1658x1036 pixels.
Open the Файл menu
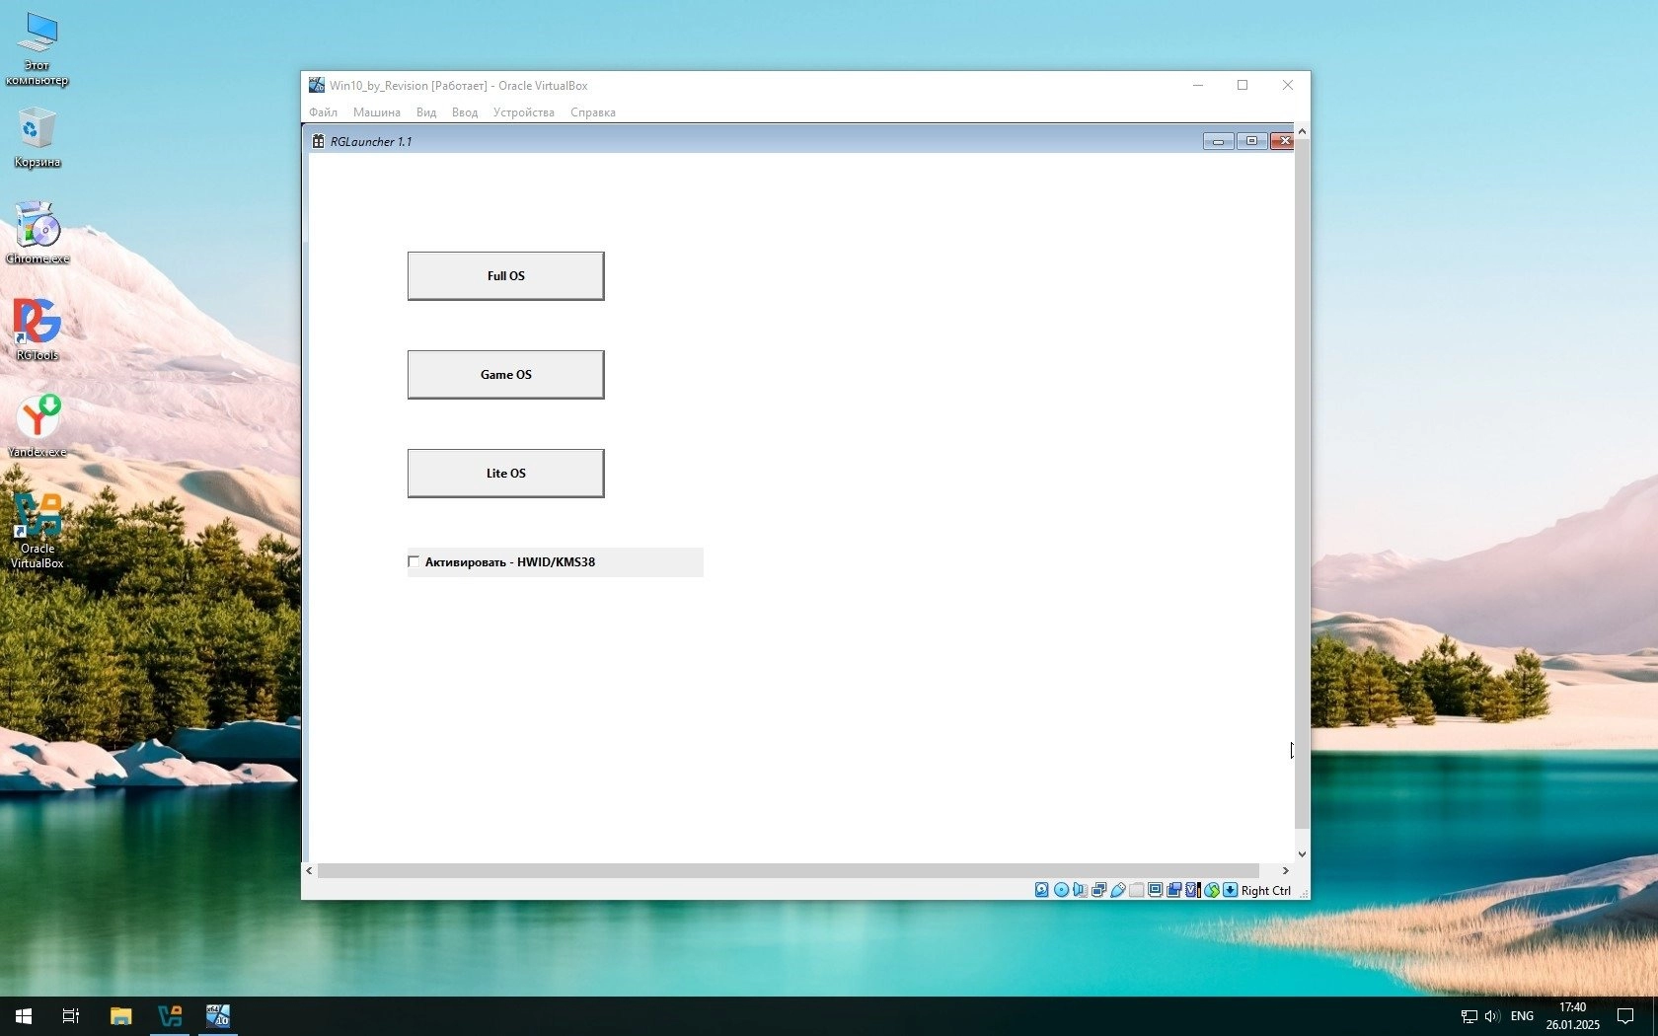[323, 112]
